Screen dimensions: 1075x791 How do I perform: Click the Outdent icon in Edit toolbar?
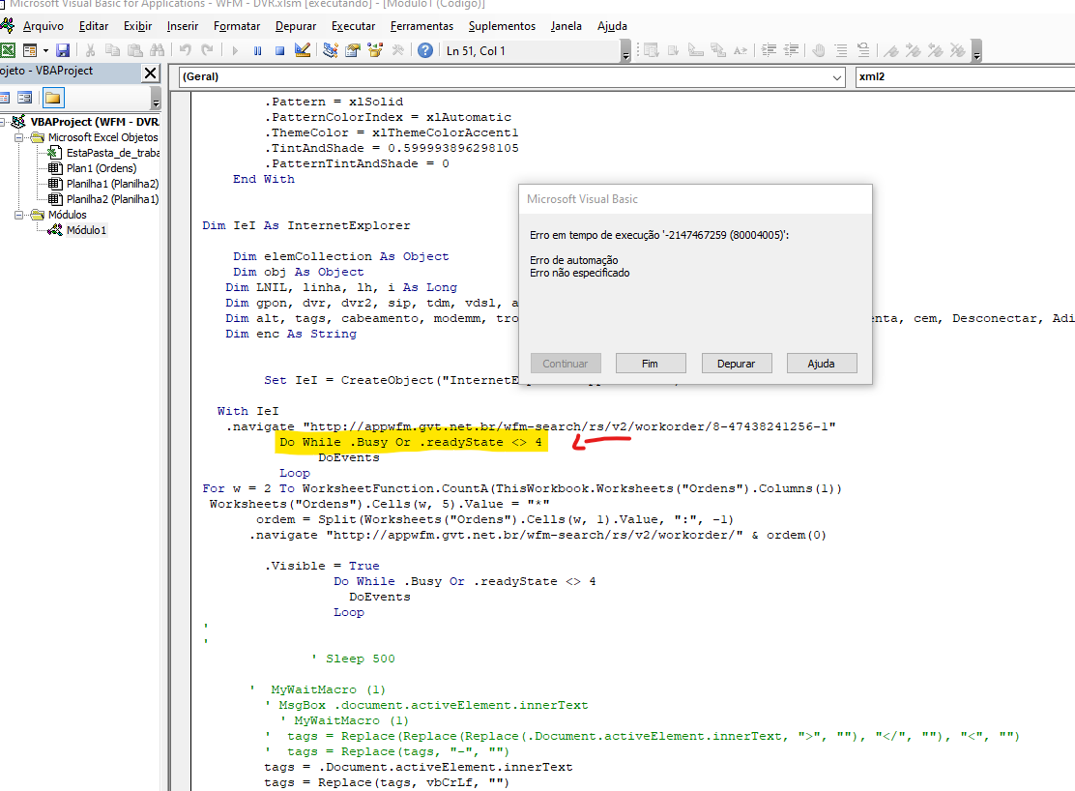pyautogui.click(x=791, y=50)
